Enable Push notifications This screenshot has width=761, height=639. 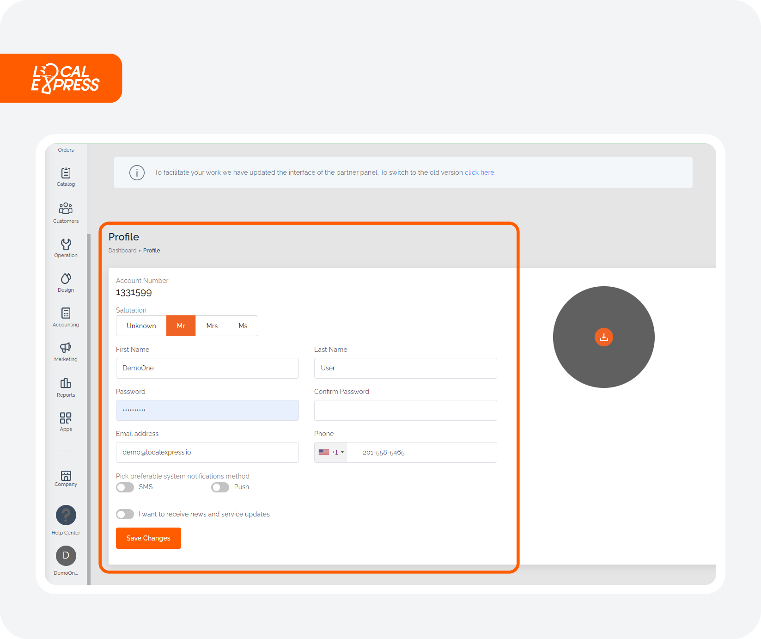(x=220, y=487)
